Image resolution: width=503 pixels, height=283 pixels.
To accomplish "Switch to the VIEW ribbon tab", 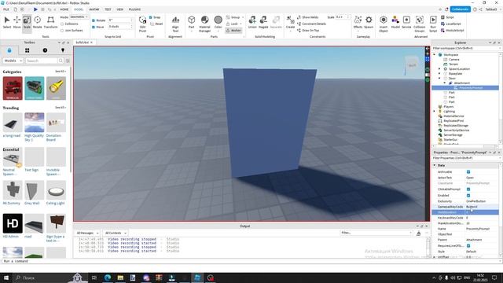I will pos(120,9).
